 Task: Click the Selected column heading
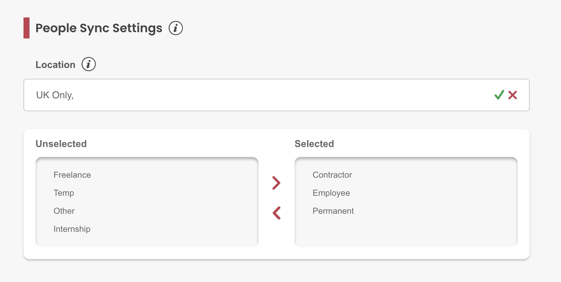pyautogui.click(x=314, y=144)
